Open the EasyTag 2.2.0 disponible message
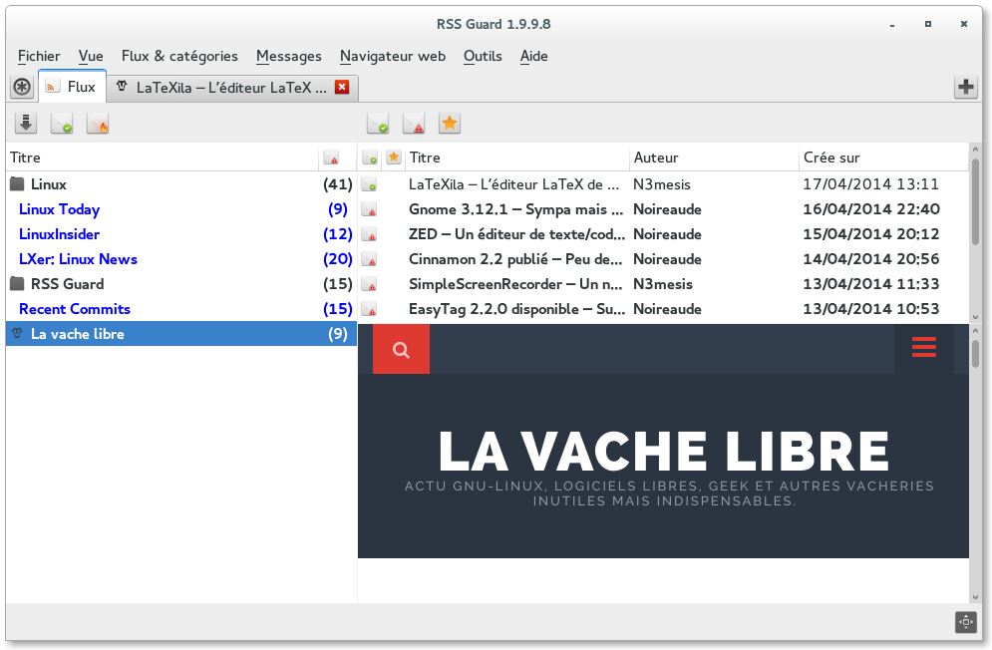This screenshot has height=650, width=992. [x=516, y=309]
